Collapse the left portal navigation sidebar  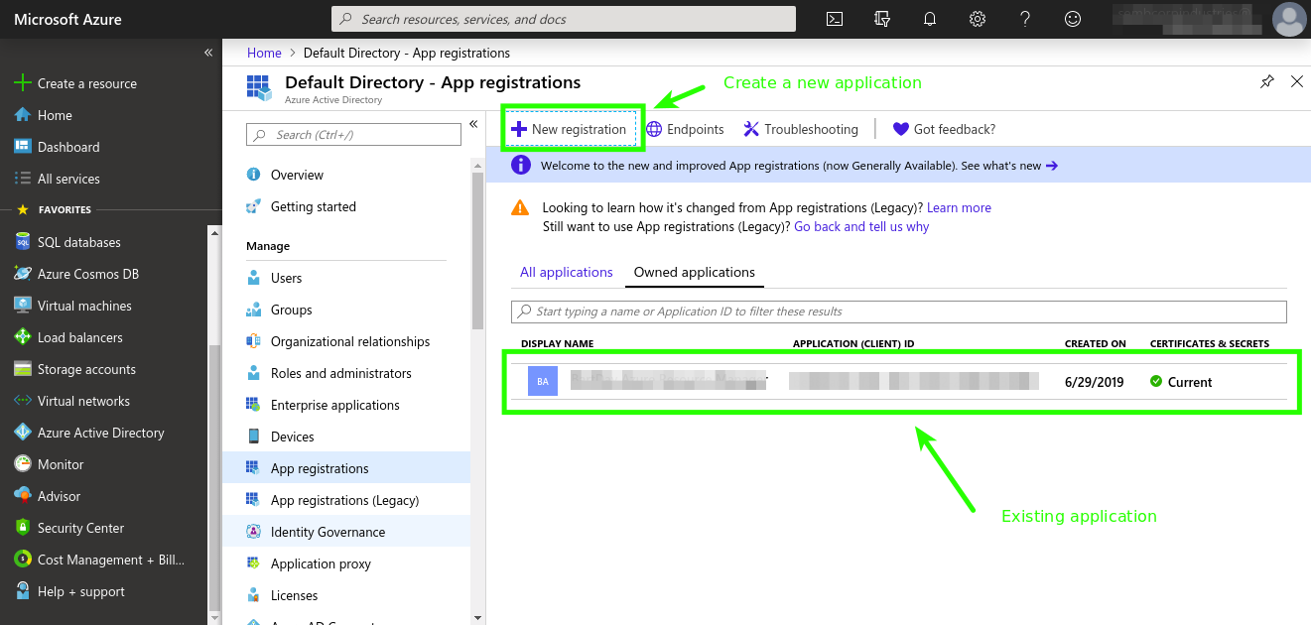click(208, 53)
